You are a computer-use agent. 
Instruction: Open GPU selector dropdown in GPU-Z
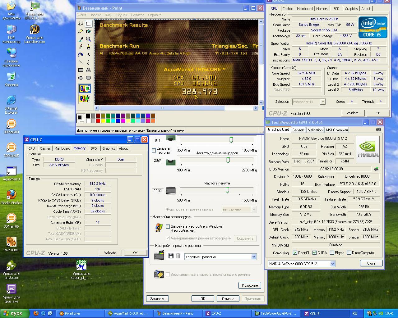pyautogui.click(x=333, y=264)
